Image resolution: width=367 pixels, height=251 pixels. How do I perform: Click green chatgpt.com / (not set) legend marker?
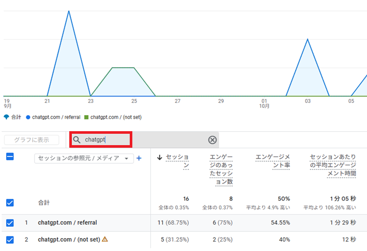pyautogui.click(x=86, y=117)
